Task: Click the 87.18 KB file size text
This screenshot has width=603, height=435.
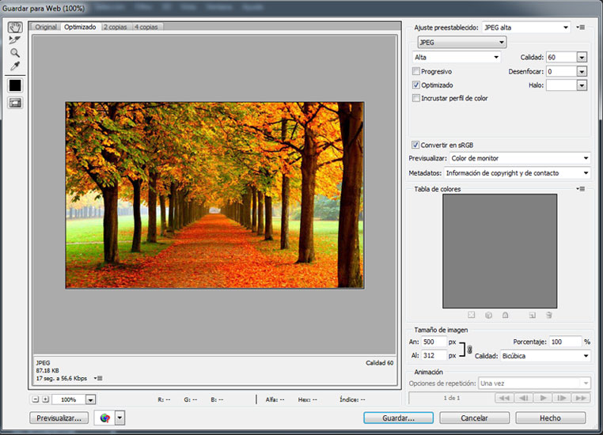Action: (47, 370)
